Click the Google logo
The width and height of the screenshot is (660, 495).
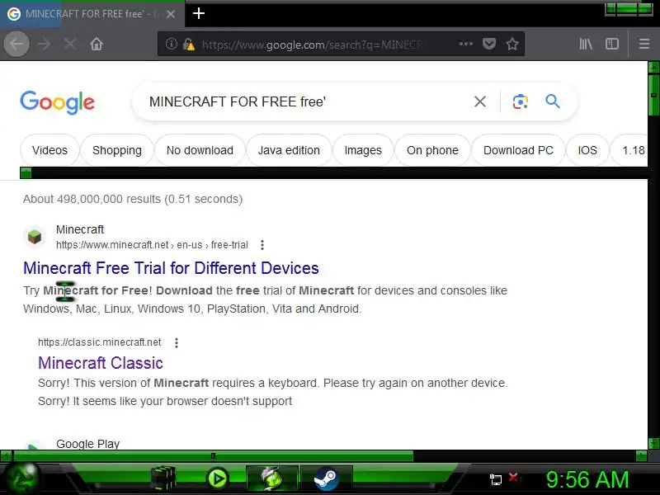[x=57, y=101]
